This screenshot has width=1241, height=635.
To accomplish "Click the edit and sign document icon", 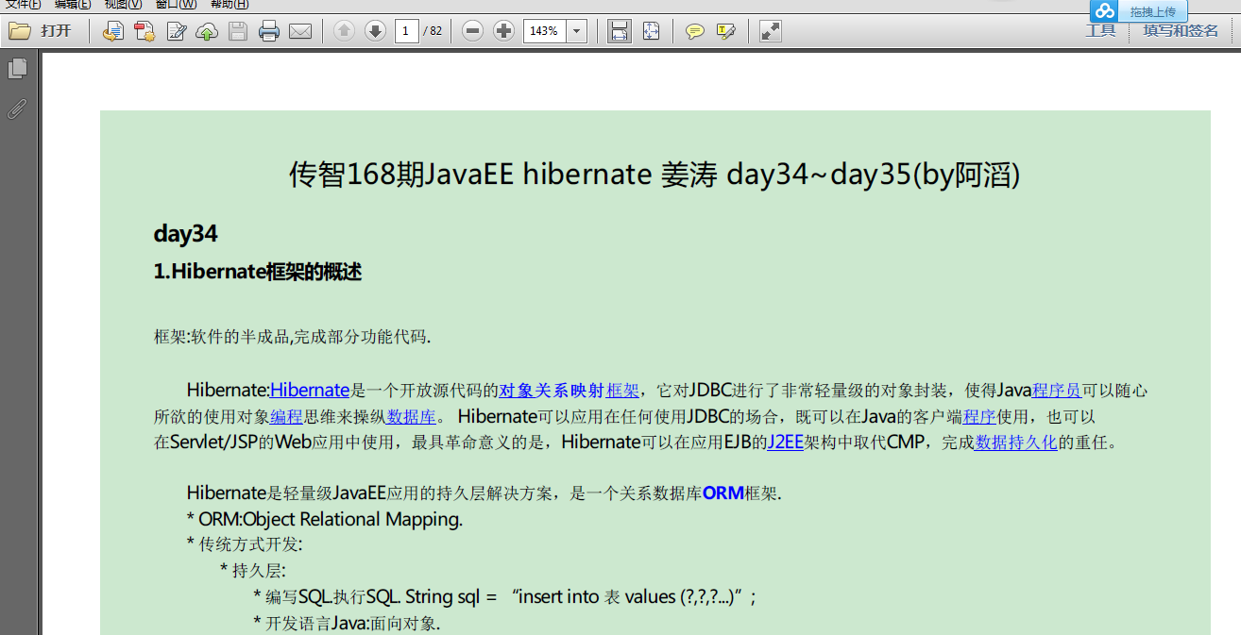I will tap(176, 31).
